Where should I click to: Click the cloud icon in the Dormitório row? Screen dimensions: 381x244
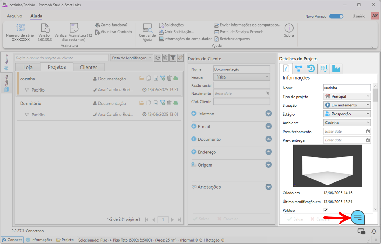tap(176, 103)
